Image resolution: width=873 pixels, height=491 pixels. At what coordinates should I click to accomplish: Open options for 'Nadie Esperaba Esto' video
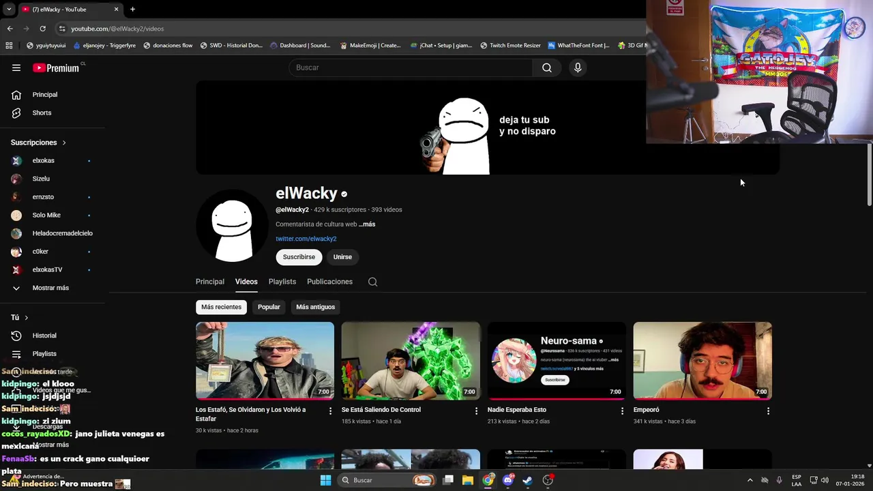coord(622,411)
